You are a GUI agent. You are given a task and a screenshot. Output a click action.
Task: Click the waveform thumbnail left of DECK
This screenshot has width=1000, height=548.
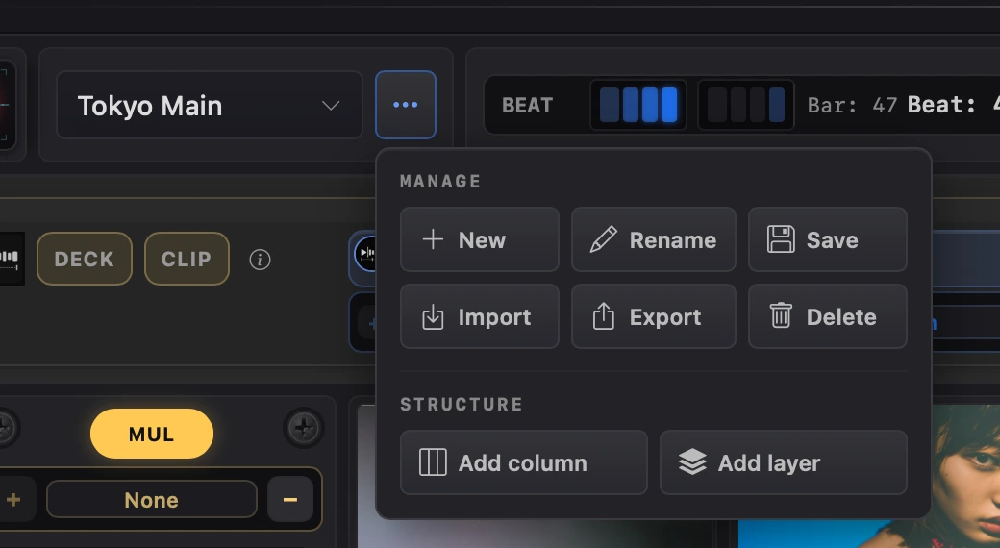coord(11,259)
